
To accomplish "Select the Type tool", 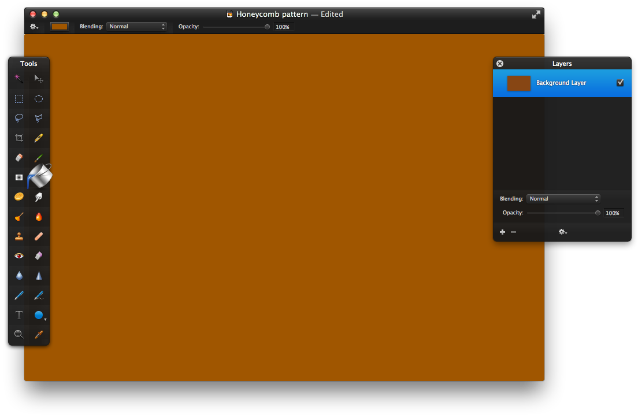I will (x=19, y=315).
